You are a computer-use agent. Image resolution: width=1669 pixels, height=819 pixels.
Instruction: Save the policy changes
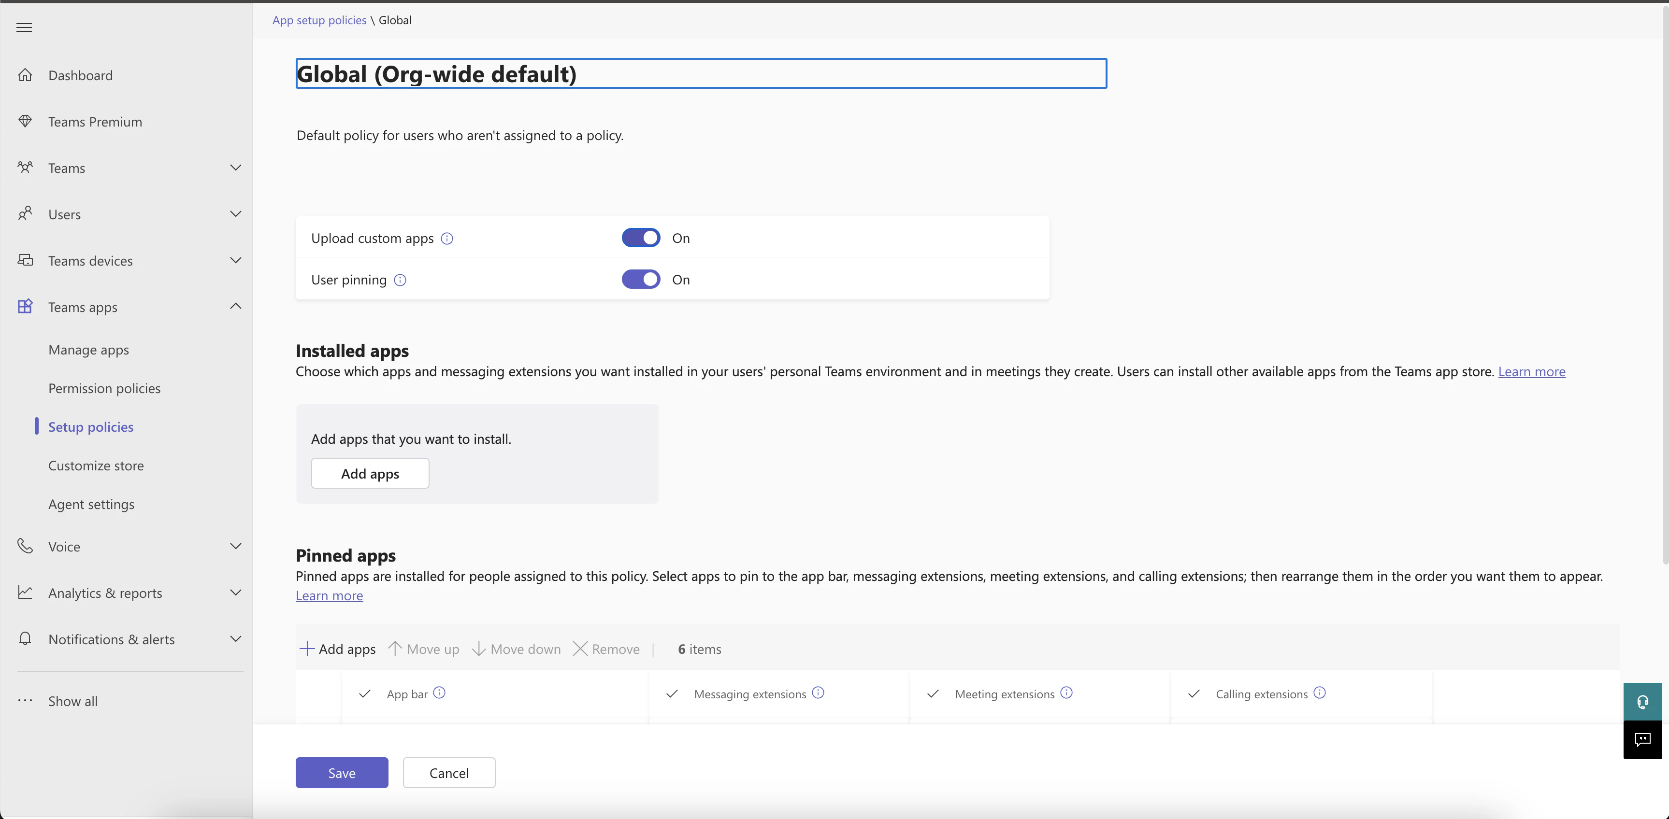pos(342,772)
